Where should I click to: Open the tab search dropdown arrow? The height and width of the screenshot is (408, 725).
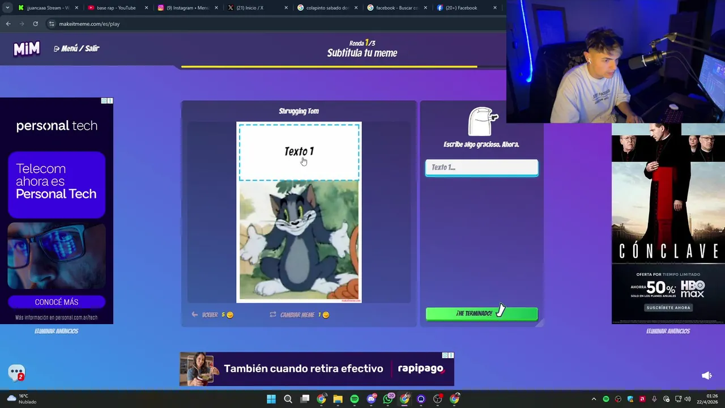pos(7,8)
